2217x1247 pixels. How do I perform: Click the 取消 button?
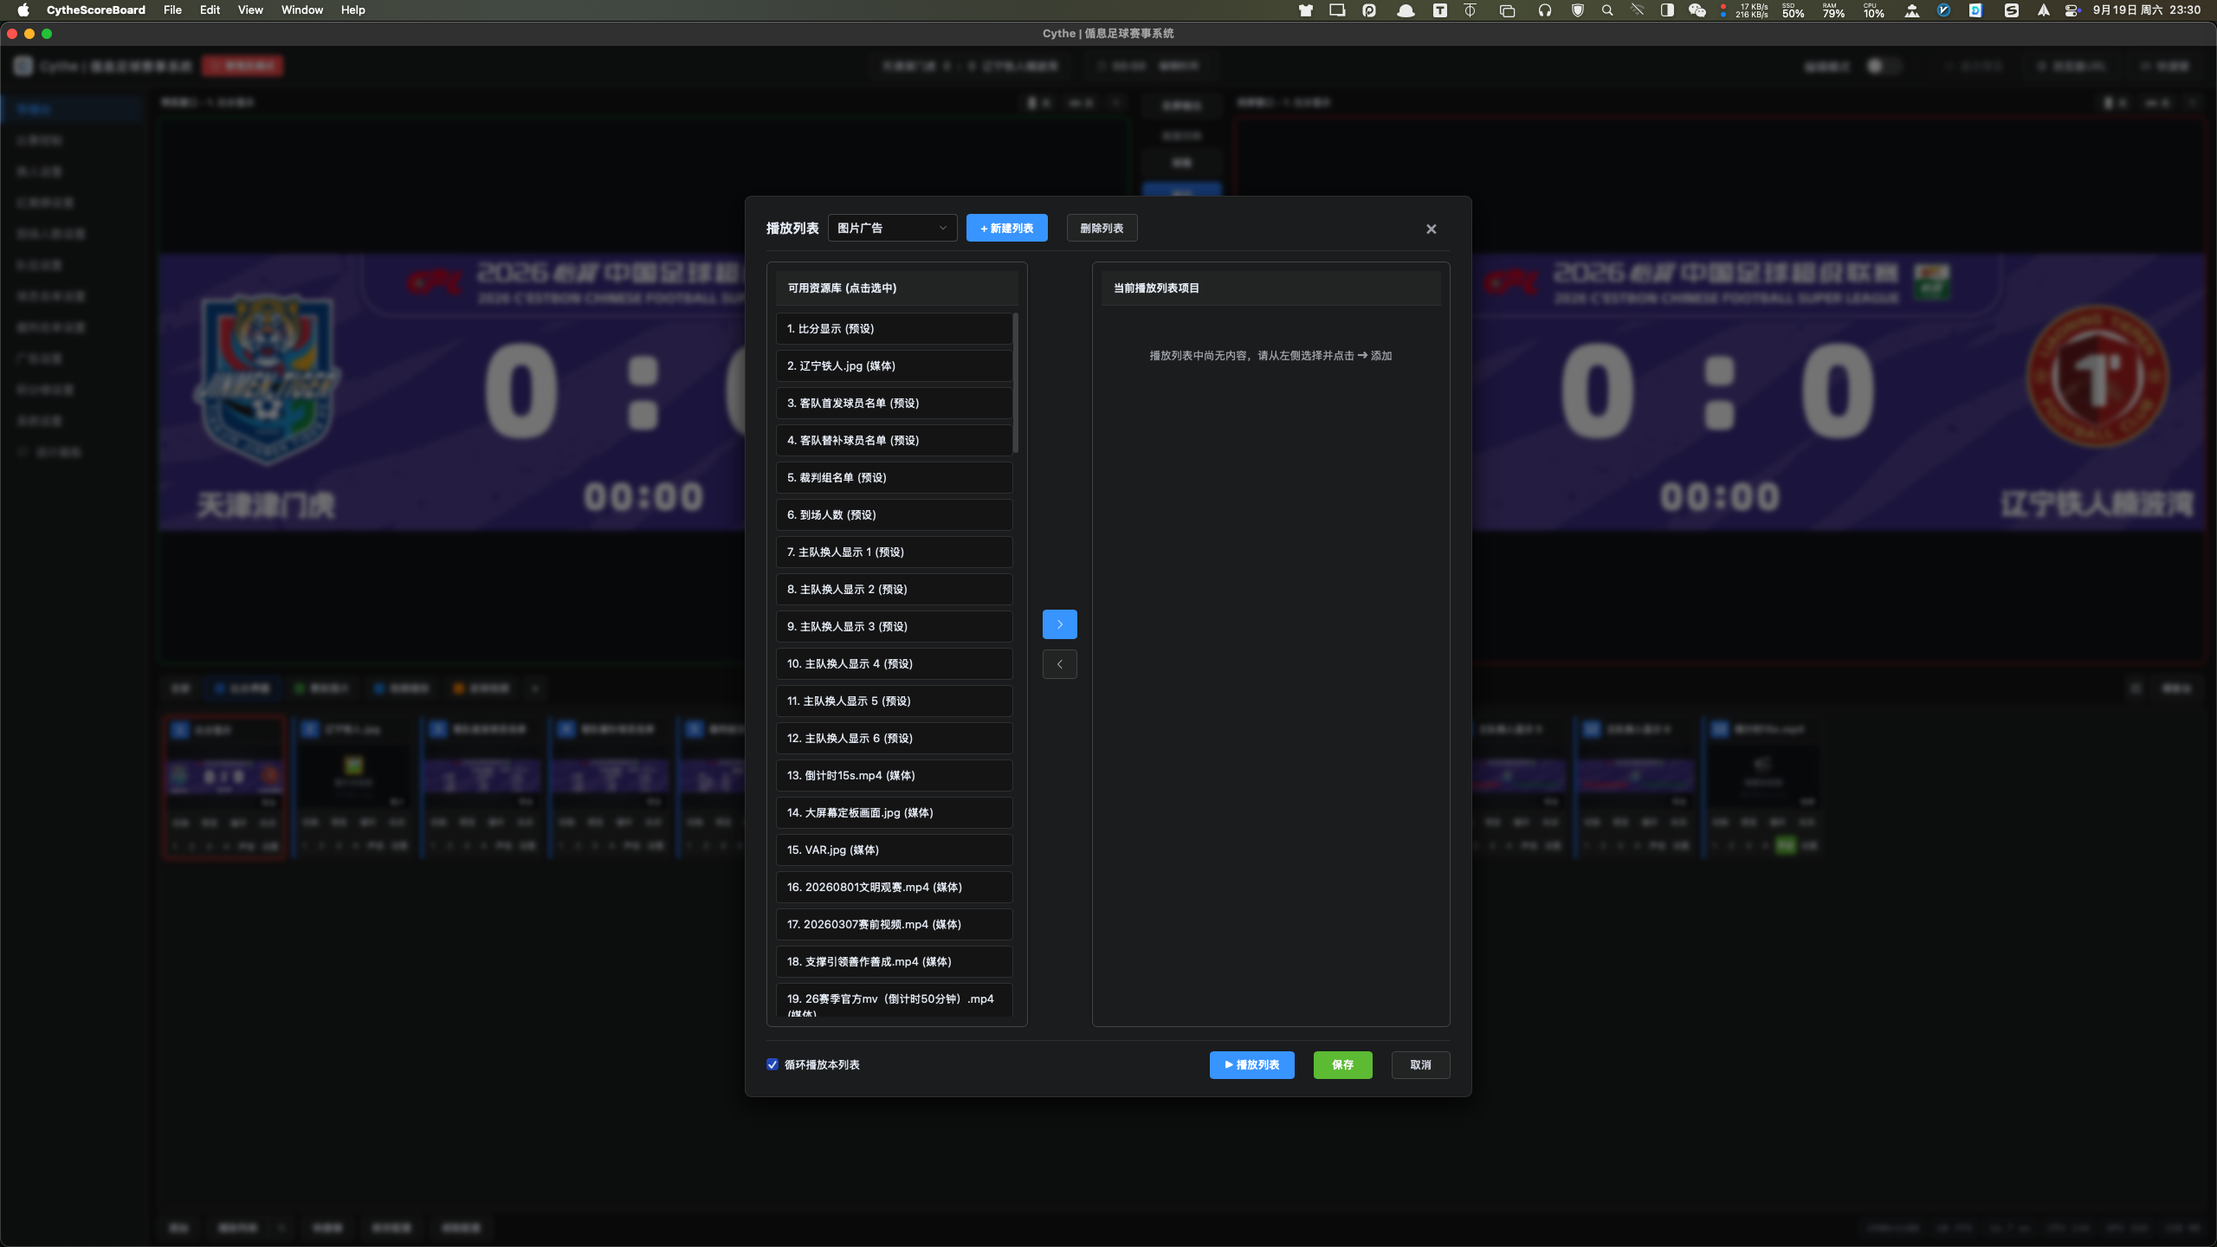point(1420,1064)
